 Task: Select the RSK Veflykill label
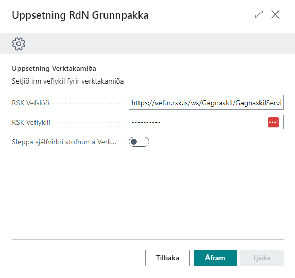31,122
